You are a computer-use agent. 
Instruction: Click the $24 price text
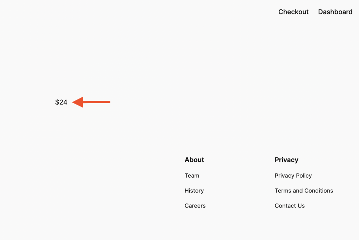[61, 102]
